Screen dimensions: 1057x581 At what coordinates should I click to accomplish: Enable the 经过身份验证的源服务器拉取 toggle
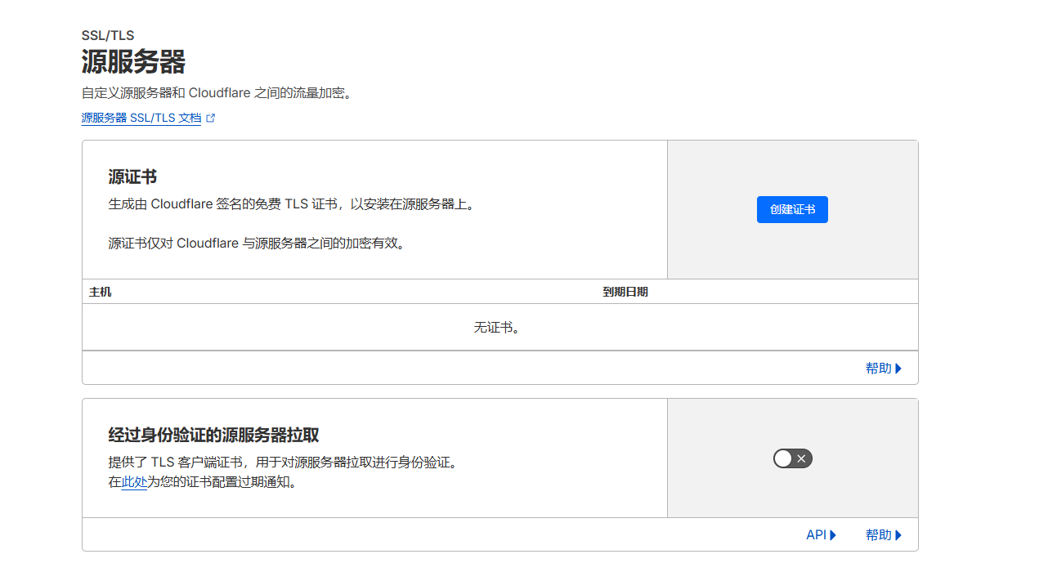pos(792,458)
